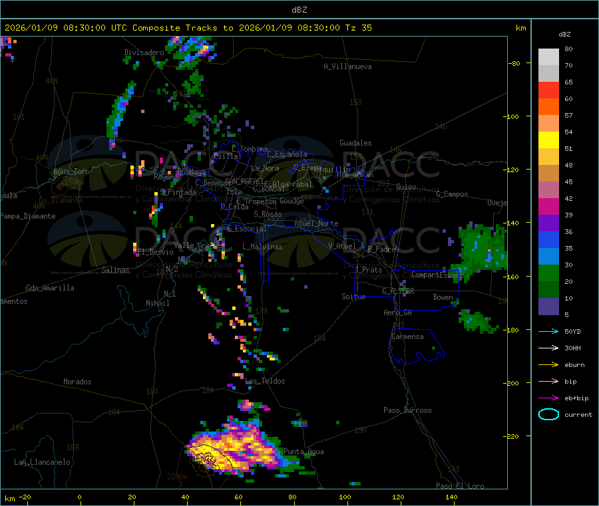599x506 pixels.
Task: Click the dBZ title at top
Action: coord(299,10)
